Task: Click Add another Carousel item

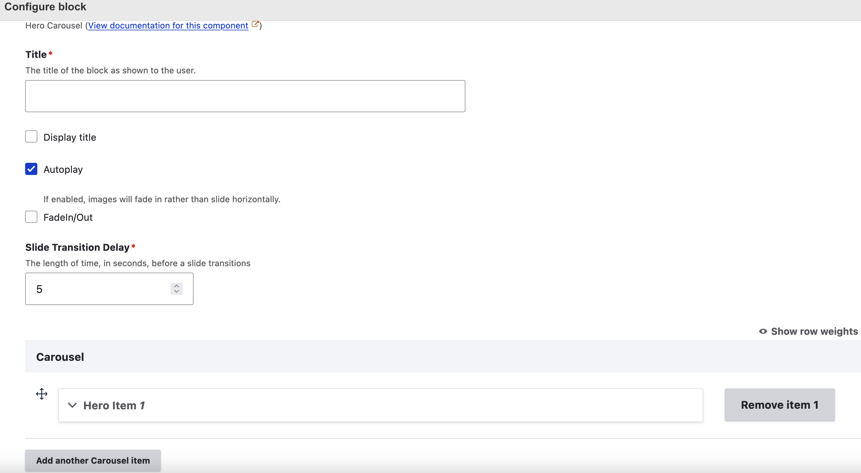Action: point(93,460)
